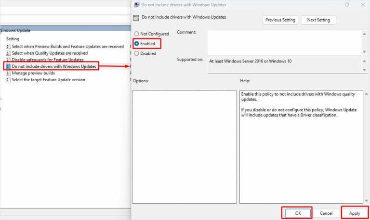Choose the Enabled radio option
This screenshot has height=220, width=370.
click(x=137, y=44)
